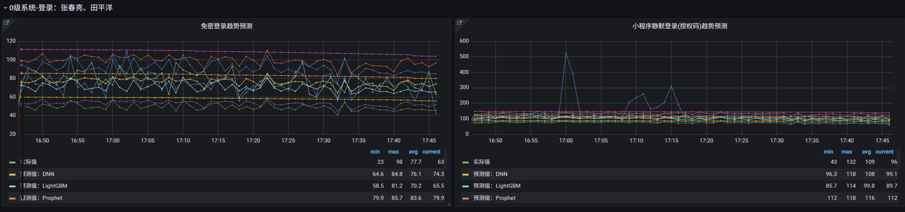Toggle the 预测值: LightGBM series in the right legend
Screen dimensions: 905x212
click(x=497, y=186)
